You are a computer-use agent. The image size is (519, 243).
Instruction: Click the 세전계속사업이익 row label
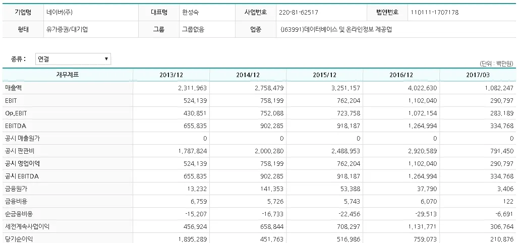(27, 227)
